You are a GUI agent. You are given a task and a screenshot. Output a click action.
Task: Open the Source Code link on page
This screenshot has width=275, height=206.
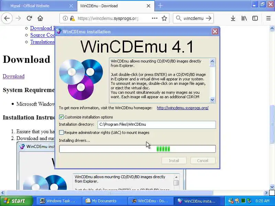(x=42, y=35)
